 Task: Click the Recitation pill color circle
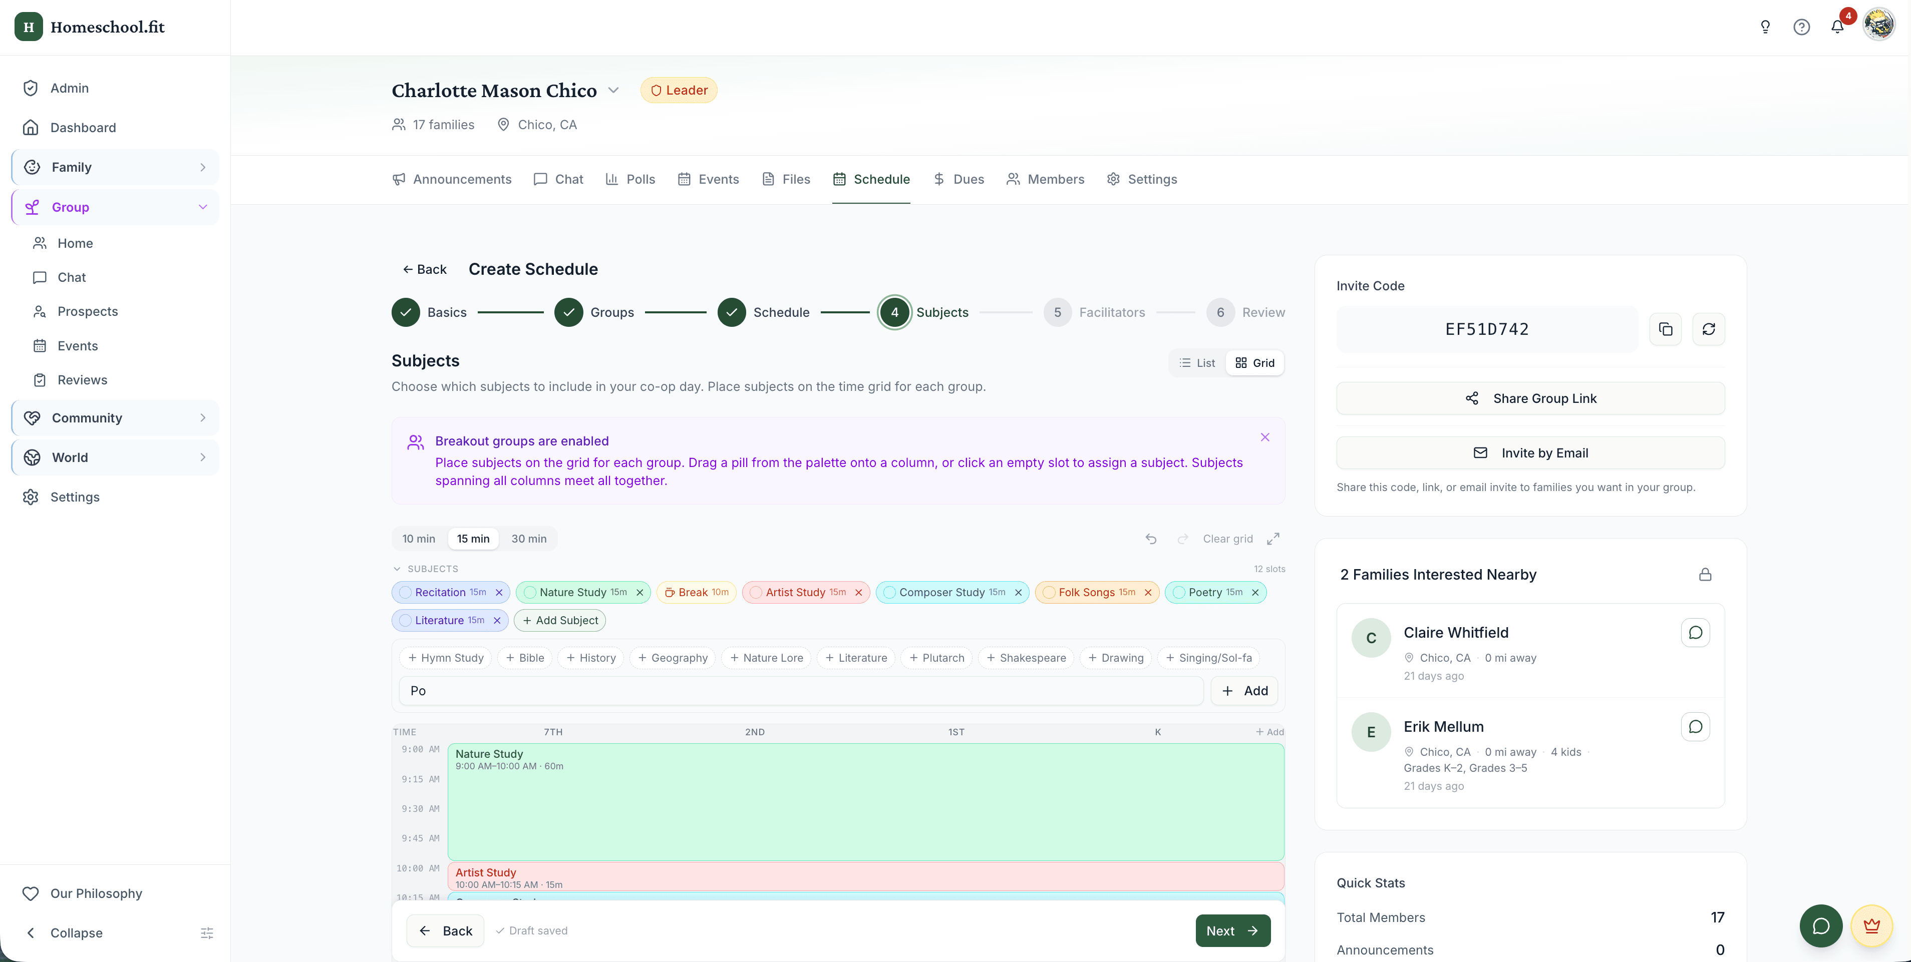(x=405, y=592)
